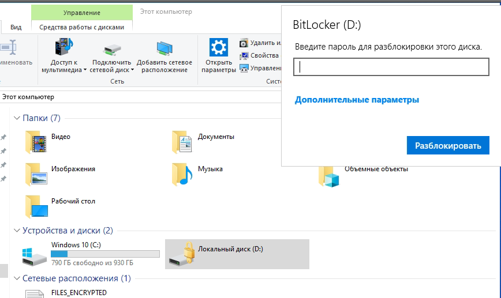Open the Дополнительные параметры link
The height and width of the screenshot is (298, 501).
[x=357, y=100]
